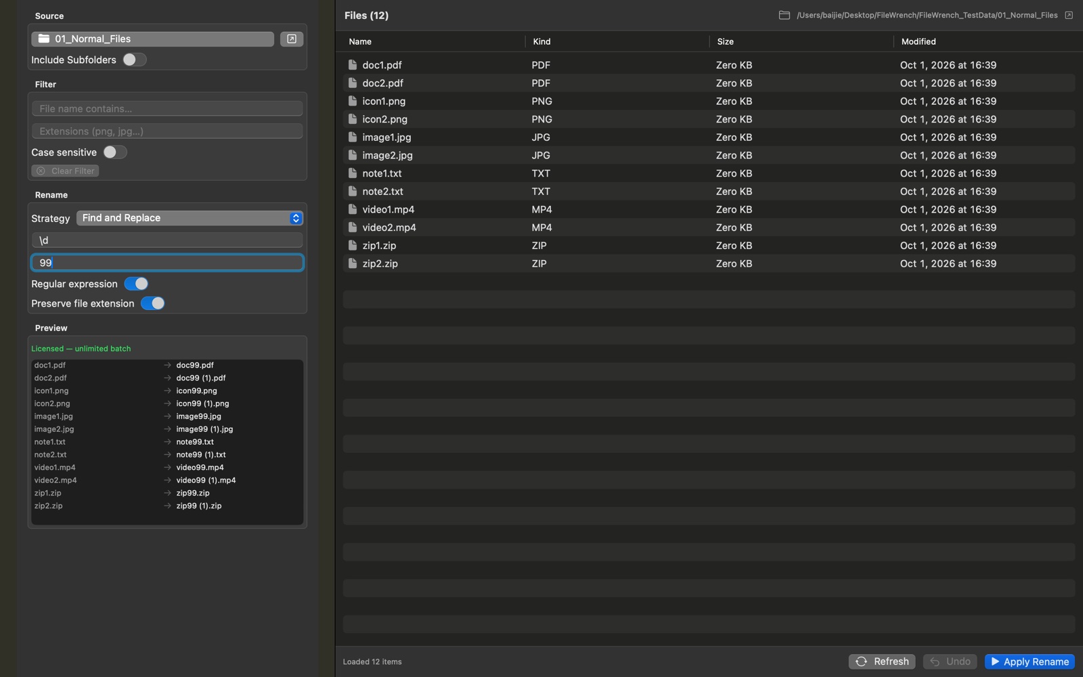Sort files by Size column header
This screenshot has height=677, width=1083.
pyautogui.click(x=726, y=41)
